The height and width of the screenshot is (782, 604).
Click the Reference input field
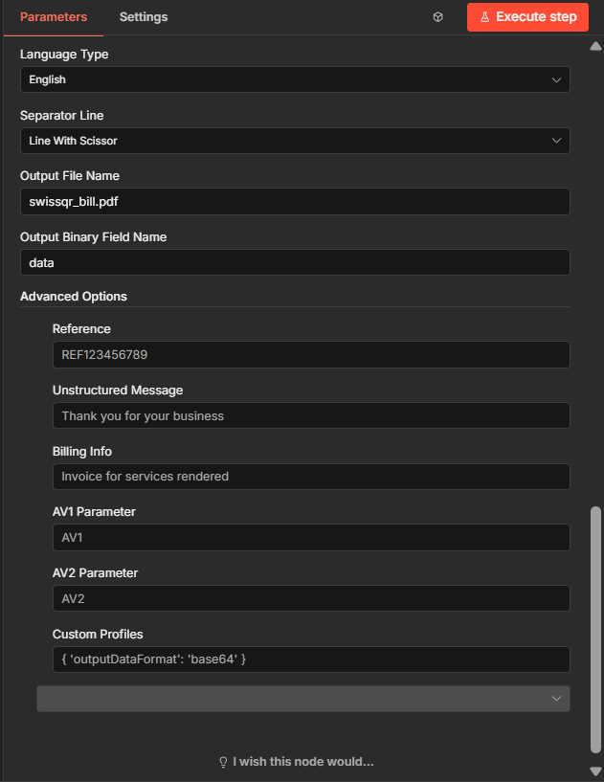click(x=311, y=354)
